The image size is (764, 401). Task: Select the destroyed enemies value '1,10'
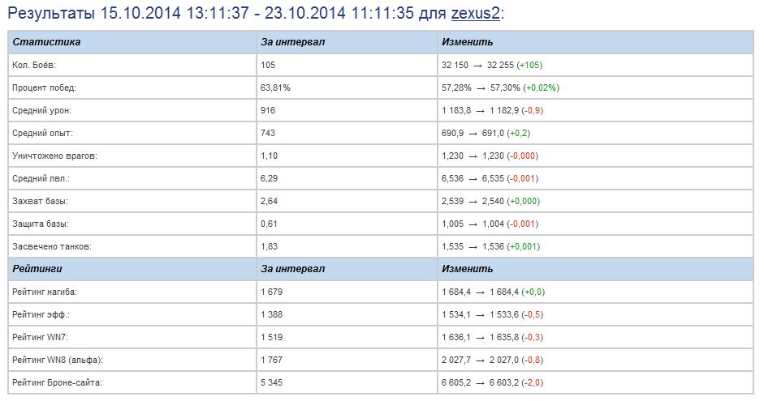(269, 156)
